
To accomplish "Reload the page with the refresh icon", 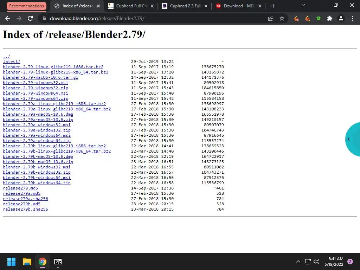I will pos(30,18).
